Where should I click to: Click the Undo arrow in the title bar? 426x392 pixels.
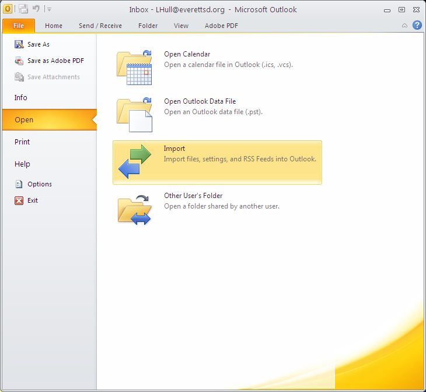coord(36,9)
